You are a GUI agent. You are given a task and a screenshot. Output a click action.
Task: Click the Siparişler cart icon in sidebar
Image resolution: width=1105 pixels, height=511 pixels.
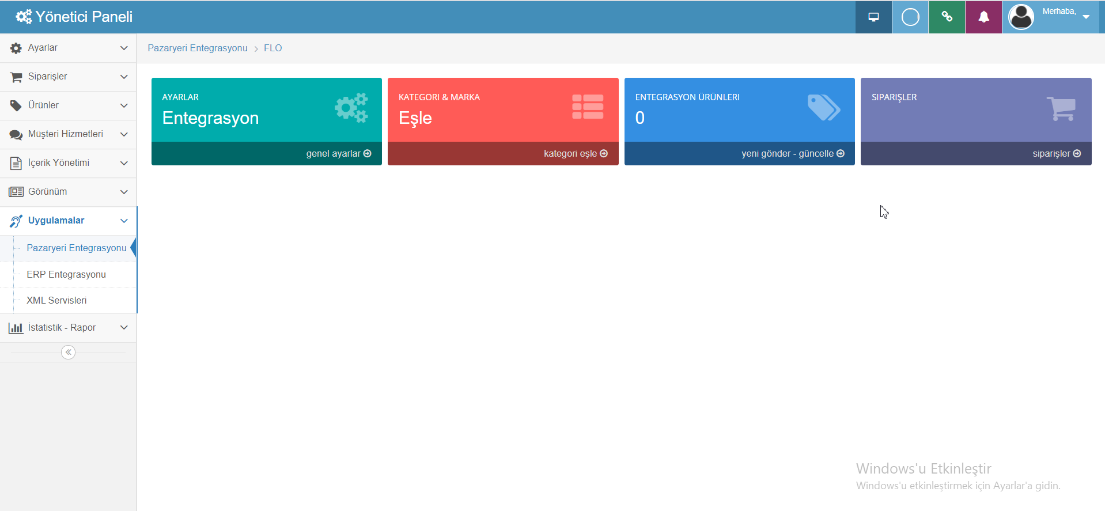pos(16,77)
